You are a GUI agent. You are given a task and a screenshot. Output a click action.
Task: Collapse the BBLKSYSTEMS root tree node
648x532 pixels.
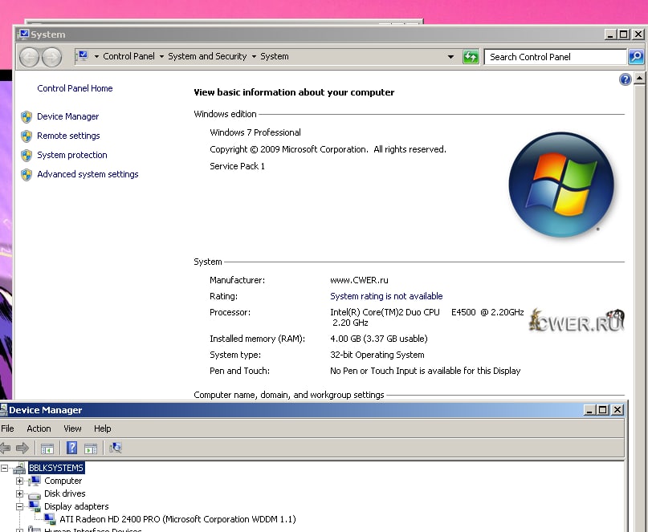pos(5,468)
